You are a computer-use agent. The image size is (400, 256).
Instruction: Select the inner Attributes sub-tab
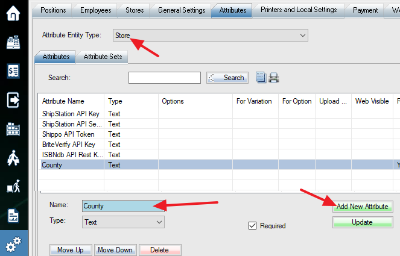tap(56, 57)
